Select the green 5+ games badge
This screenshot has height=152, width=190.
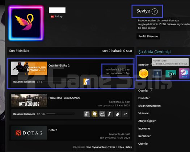171,73
